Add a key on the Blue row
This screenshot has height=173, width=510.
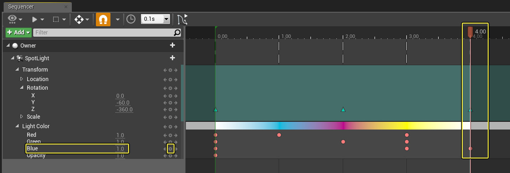point(170,149)
